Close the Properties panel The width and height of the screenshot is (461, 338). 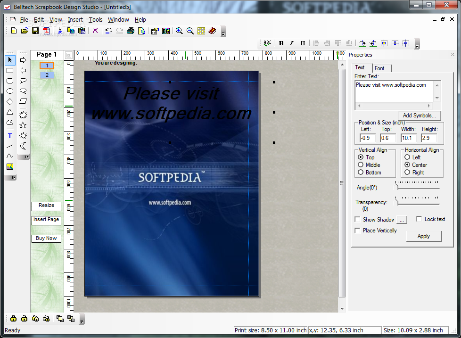click(x=453, y=54)
